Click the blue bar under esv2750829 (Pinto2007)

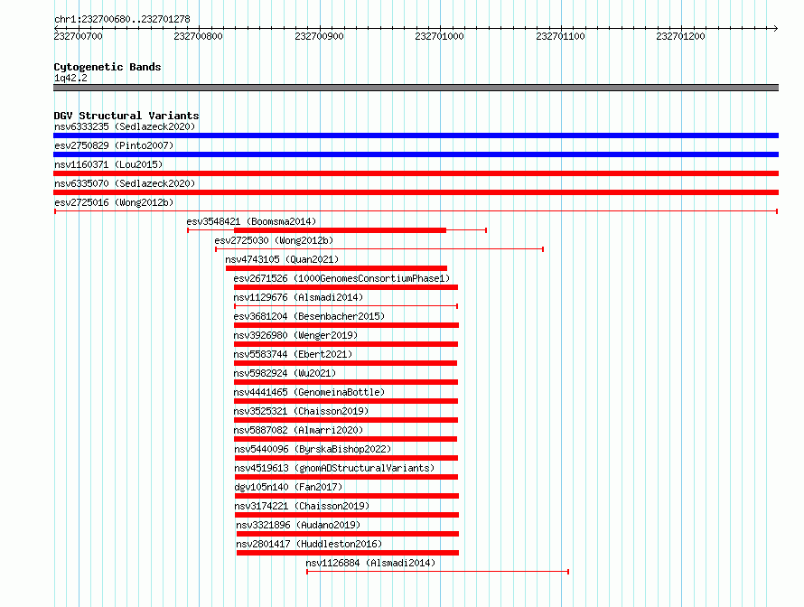(x=416, y=154)
